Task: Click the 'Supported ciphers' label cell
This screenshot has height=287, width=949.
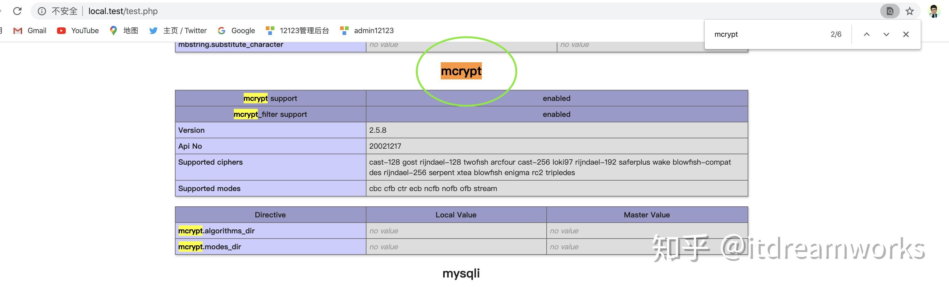Action: coord(270,167)
